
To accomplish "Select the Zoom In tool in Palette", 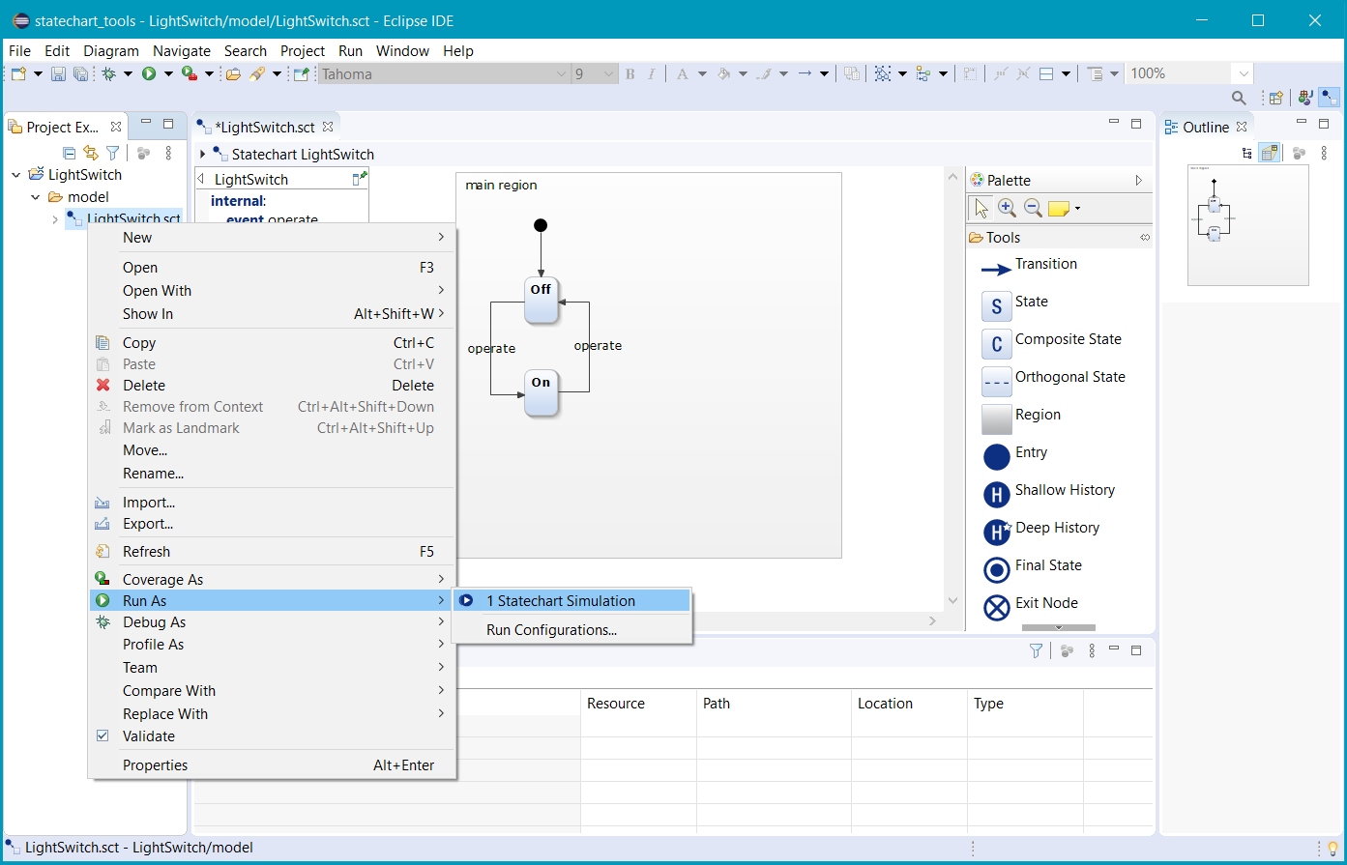I will 1007,208.
